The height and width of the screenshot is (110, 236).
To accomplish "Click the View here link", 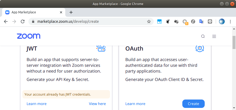I will tap(97, 104).
